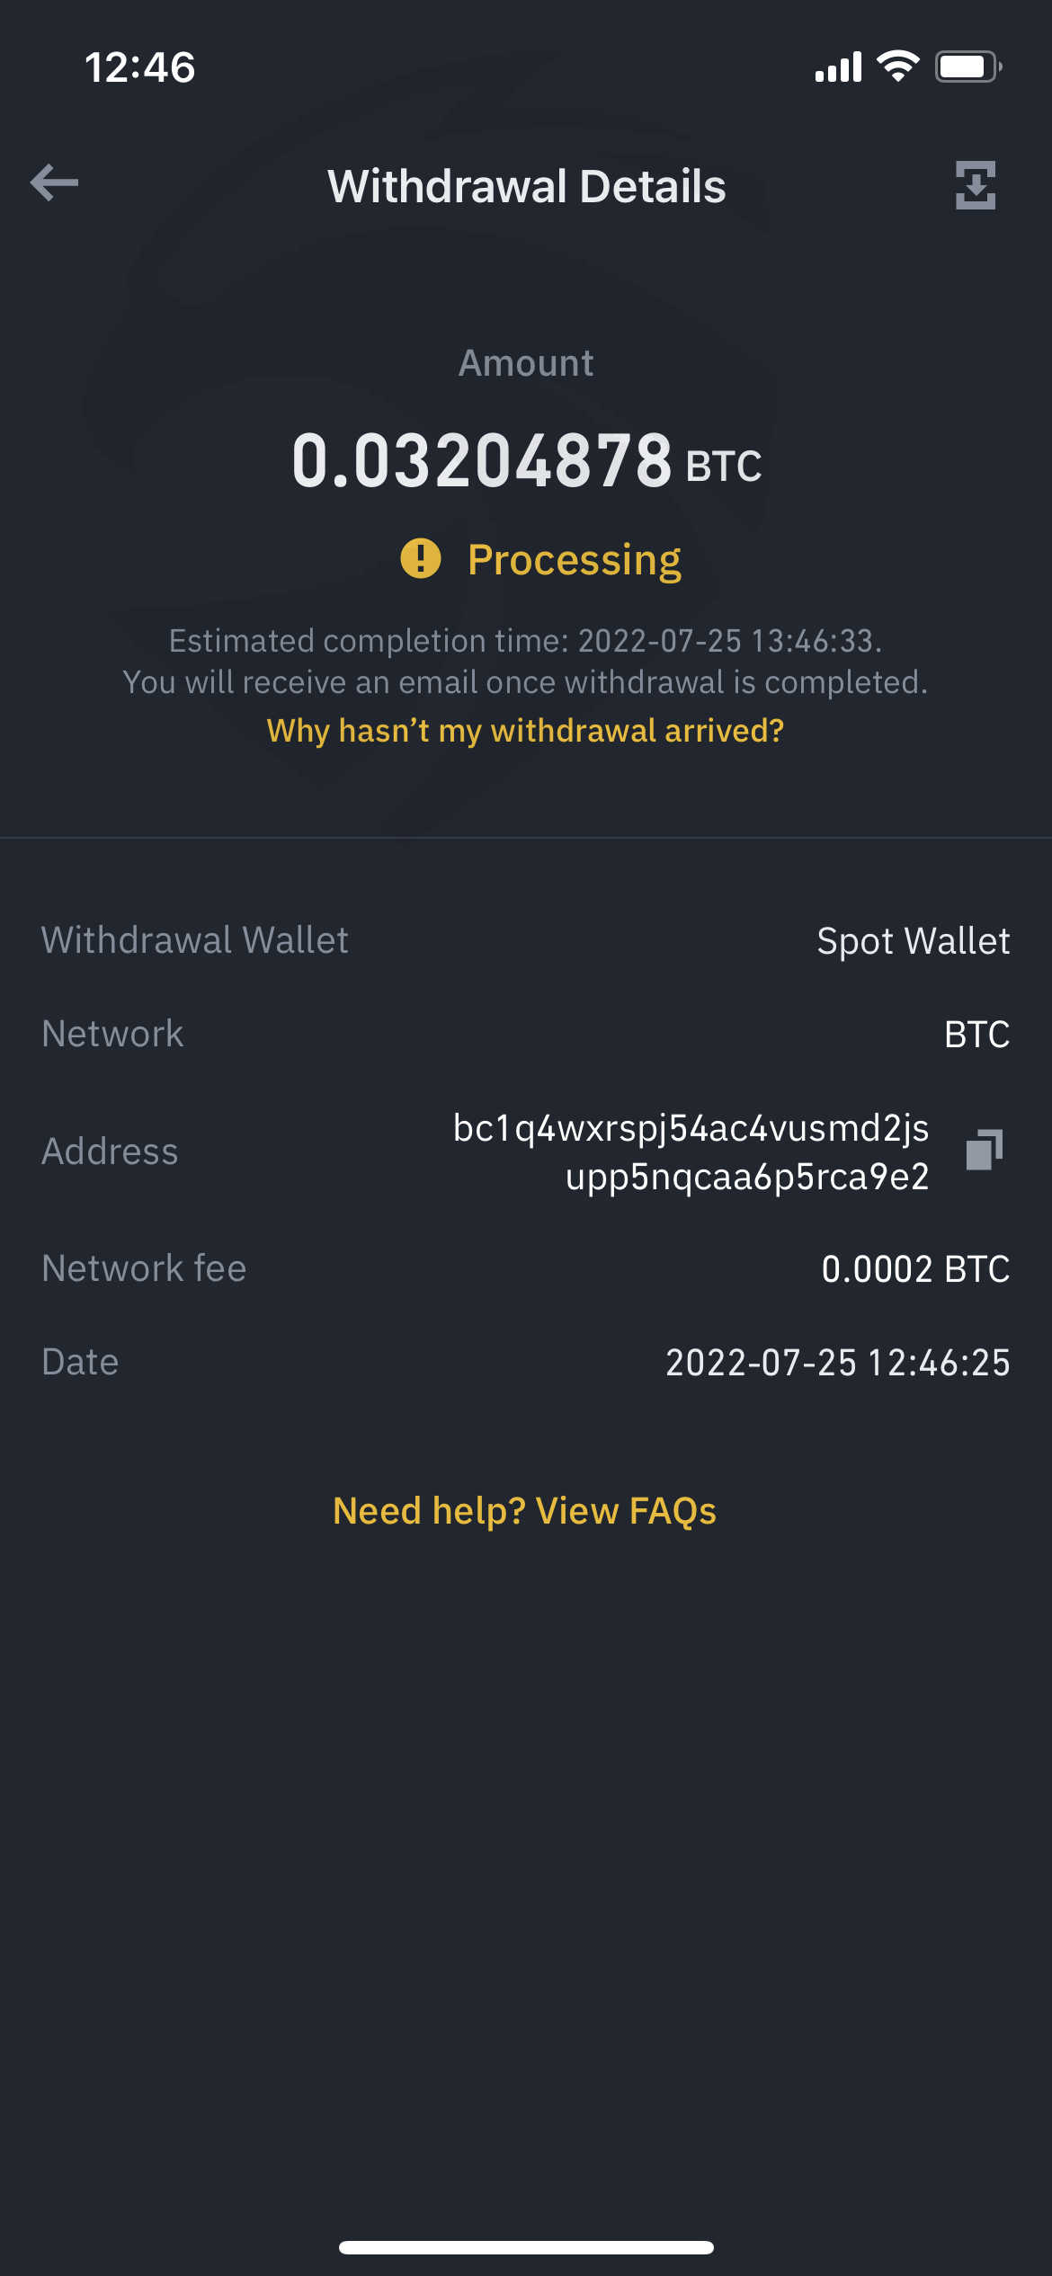The image size is (1052, 2276).
Task: Copy the withdrawal address with copy icon
Action: tap(984, 1150)
